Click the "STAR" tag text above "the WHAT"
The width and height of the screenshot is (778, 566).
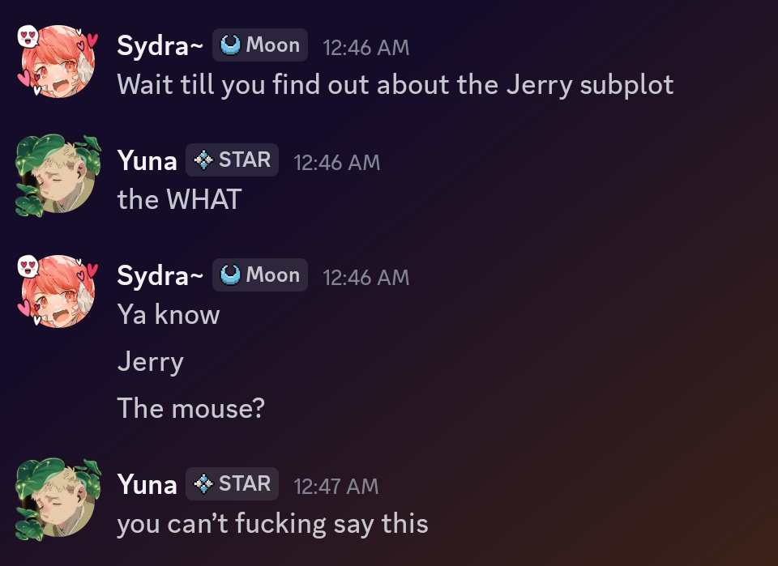[245, 160]
